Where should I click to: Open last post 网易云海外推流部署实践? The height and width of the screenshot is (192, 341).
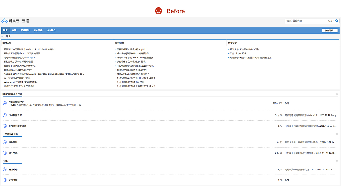(x=298, y=169)
